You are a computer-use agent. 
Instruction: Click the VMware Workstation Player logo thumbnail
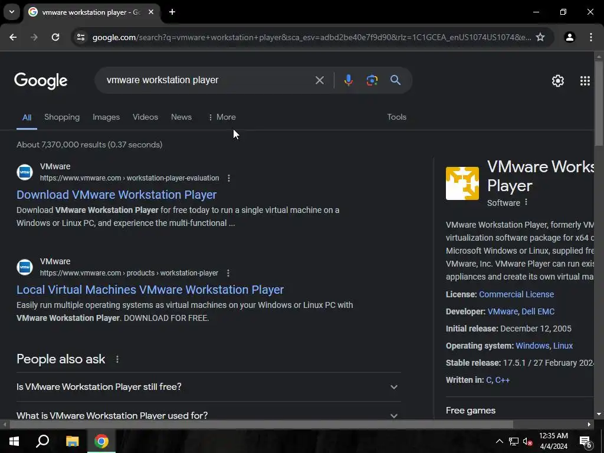(462, 183)
